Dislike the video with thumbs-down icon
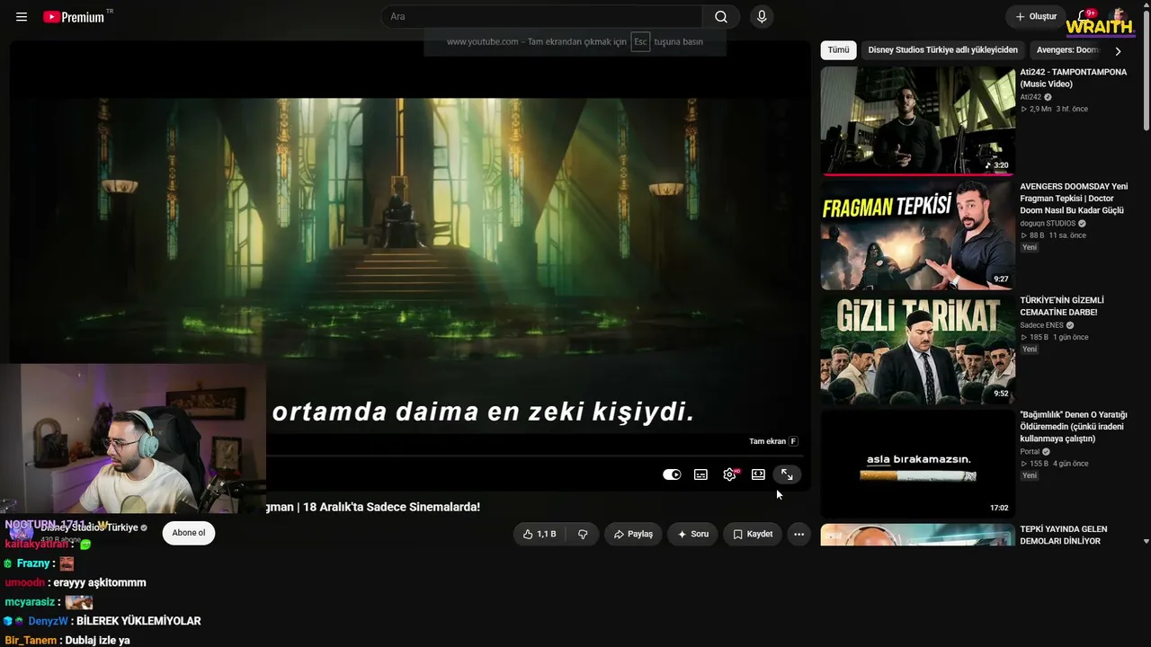 pyautogui.click(x=583, y=534)
